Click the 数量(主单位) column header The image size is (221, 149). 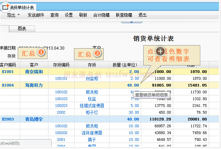125,65
